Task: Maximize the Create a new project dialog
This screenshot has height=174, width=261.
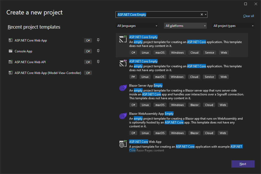Action: click(x=246, y=4)
